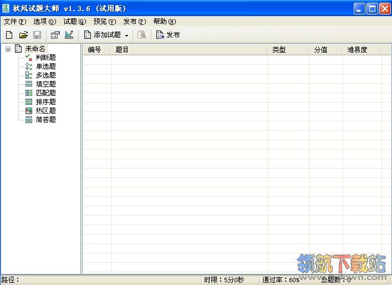Screen dimensions: 392x285
Task: Click the 未命名 document icon
Action: pyautogui.click(x=18, y=48)
